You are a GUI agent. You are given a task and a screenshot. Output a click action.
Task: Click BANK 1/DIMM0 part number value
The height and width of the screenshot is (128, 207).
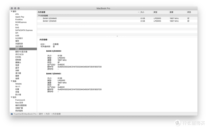click(x=80, y=89)
